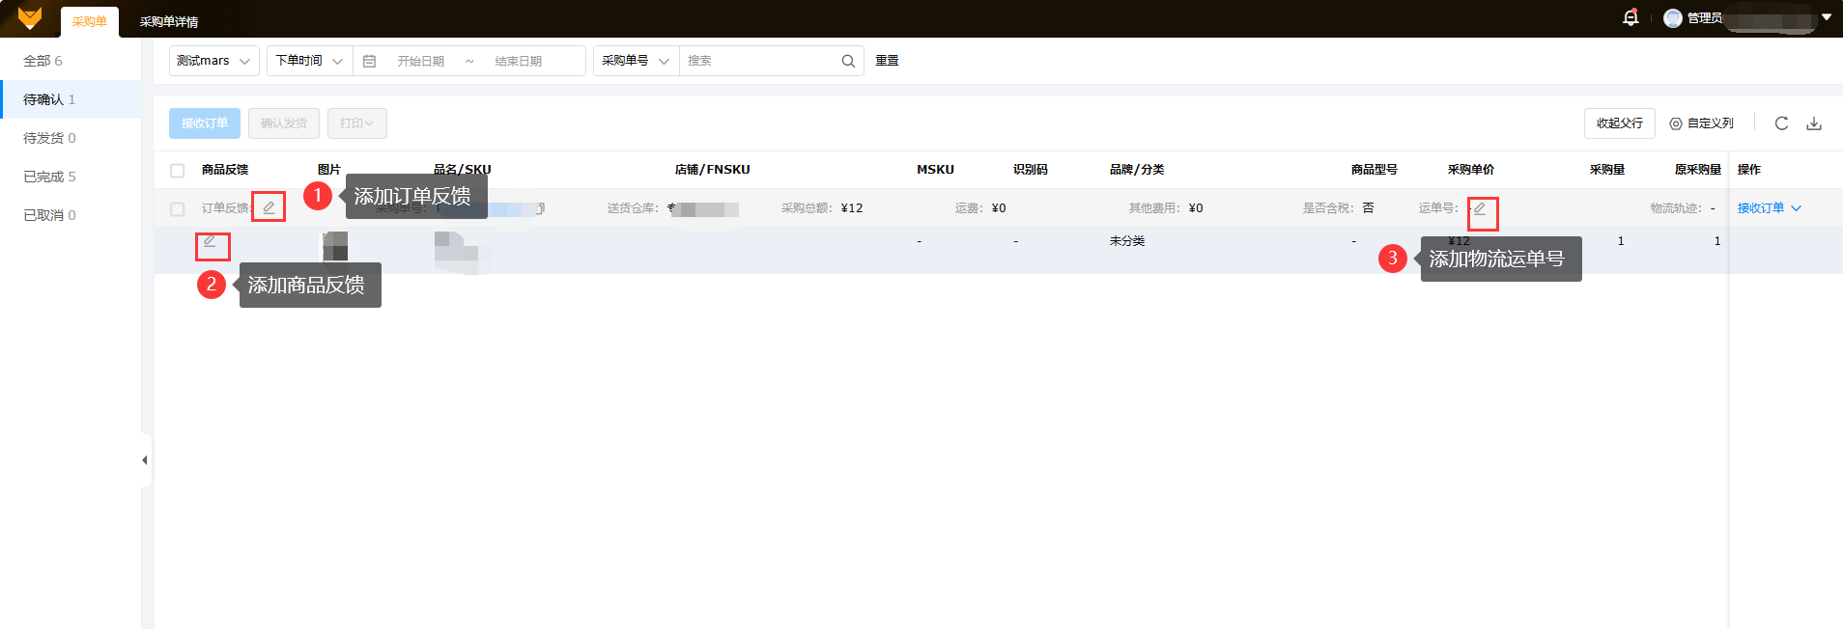The height and width of the screenshot is (629, 1843).
Task: Switch to the 采购单详情 tab
Action: (x=169, y=21)
